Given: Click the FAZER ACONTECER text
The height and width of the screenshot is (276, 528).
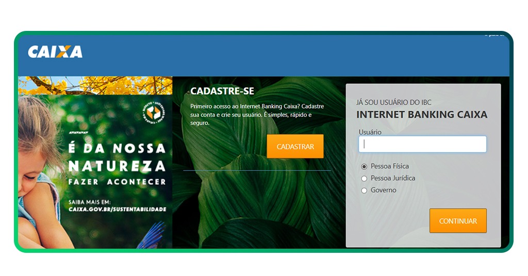Looking at the screenshot, I should pyautogui.click(x=117, y=182).
